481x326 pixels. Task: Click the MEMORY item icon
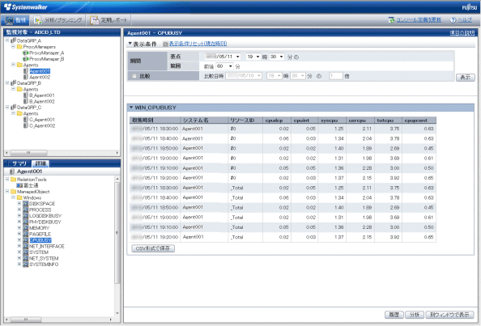point(26,228)
